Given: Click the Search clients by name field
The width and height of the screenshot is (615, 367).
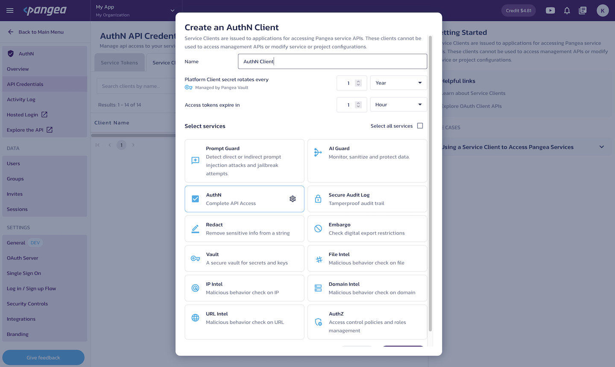Looking at the screenshot, I should [x=136, y=86].
